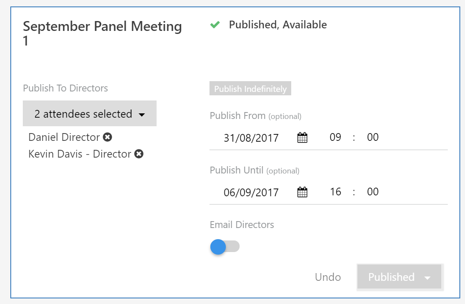Click the green Published checkmark icon
This screenshot has width=465, height=304.
[215, 25]
